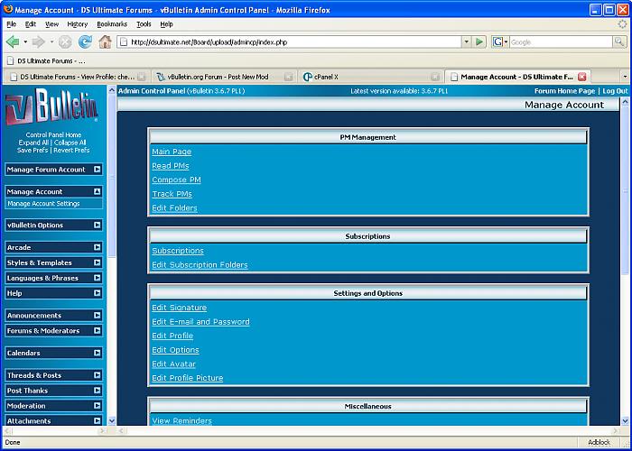Viewport: 632px width, 451px height.
Task: Expand the Styles & Templates section
Action: pos(97,262)
